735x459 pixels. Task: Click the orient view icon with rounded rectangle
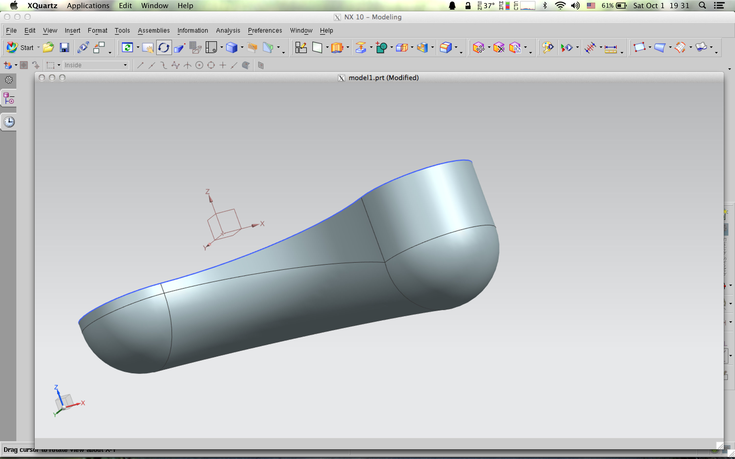(x=211, y=48)
